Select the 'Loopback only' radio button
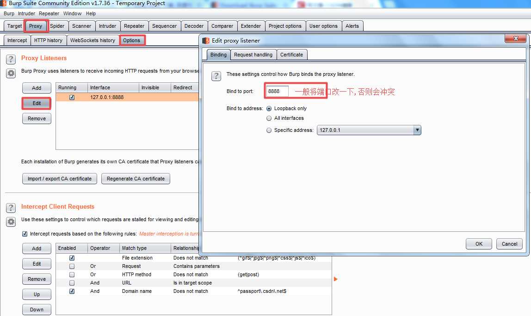This screenshot has width=531, height=316. [269, 109]
